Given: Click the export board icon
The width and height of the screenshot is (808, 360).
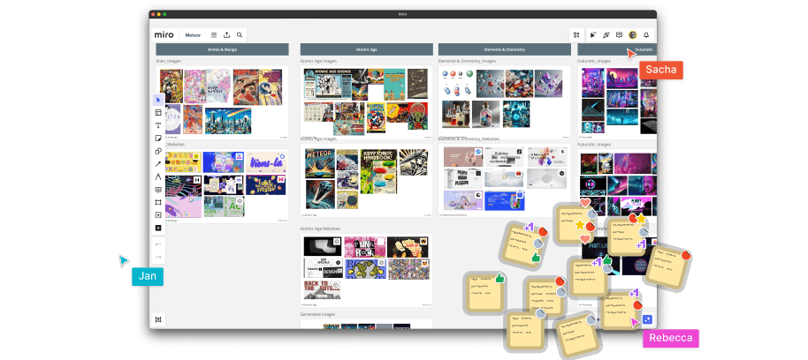Looking at the screenshot, I should point(226,34).
